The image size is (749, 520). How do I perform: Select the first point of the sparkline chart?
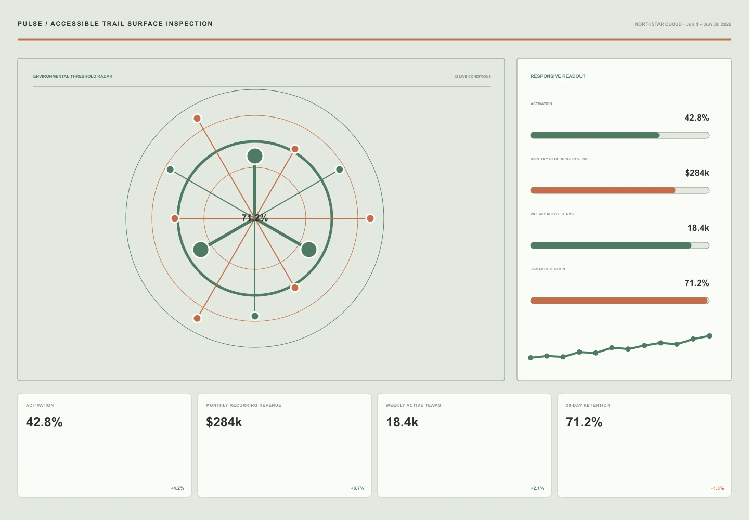click(x=531, y=358)
